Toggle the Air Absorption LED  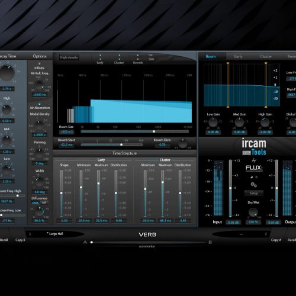40,104
